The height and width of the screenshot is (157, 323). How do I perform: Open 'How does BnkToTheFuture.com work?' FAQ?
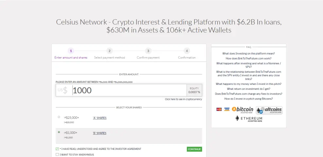[x=249, y=58]
